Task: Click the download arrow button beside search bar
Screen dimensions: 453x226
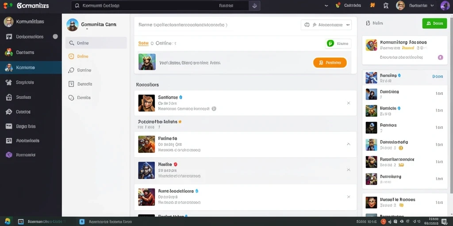Action: (x=254, y=6)
